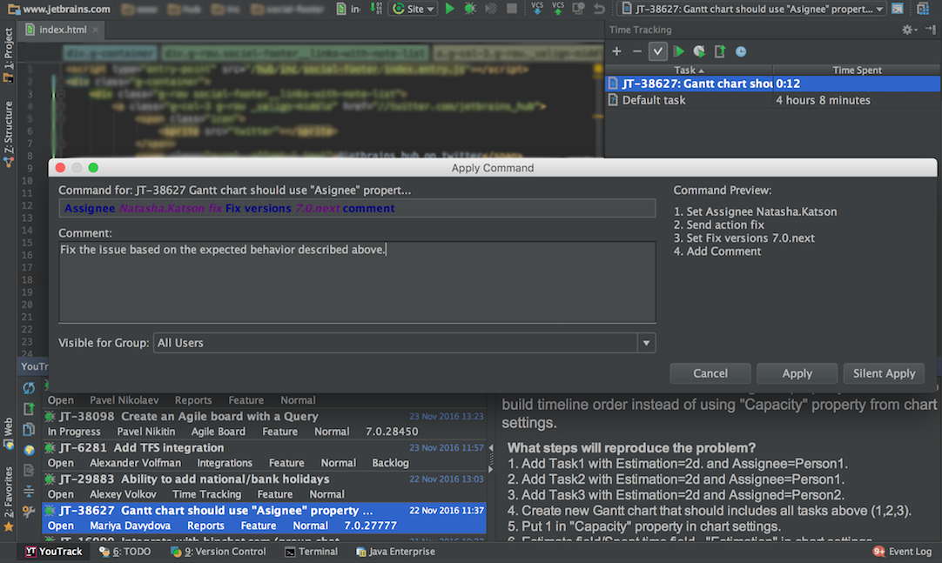Sort by the Time Spent column header
The width and height of the screenshot is (942, 563).
click(857, 70)
